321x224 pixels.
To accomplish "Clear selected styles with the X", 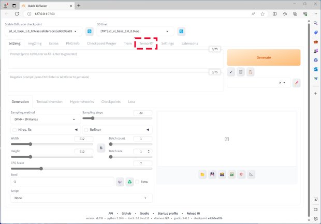I will click(280, 83).
